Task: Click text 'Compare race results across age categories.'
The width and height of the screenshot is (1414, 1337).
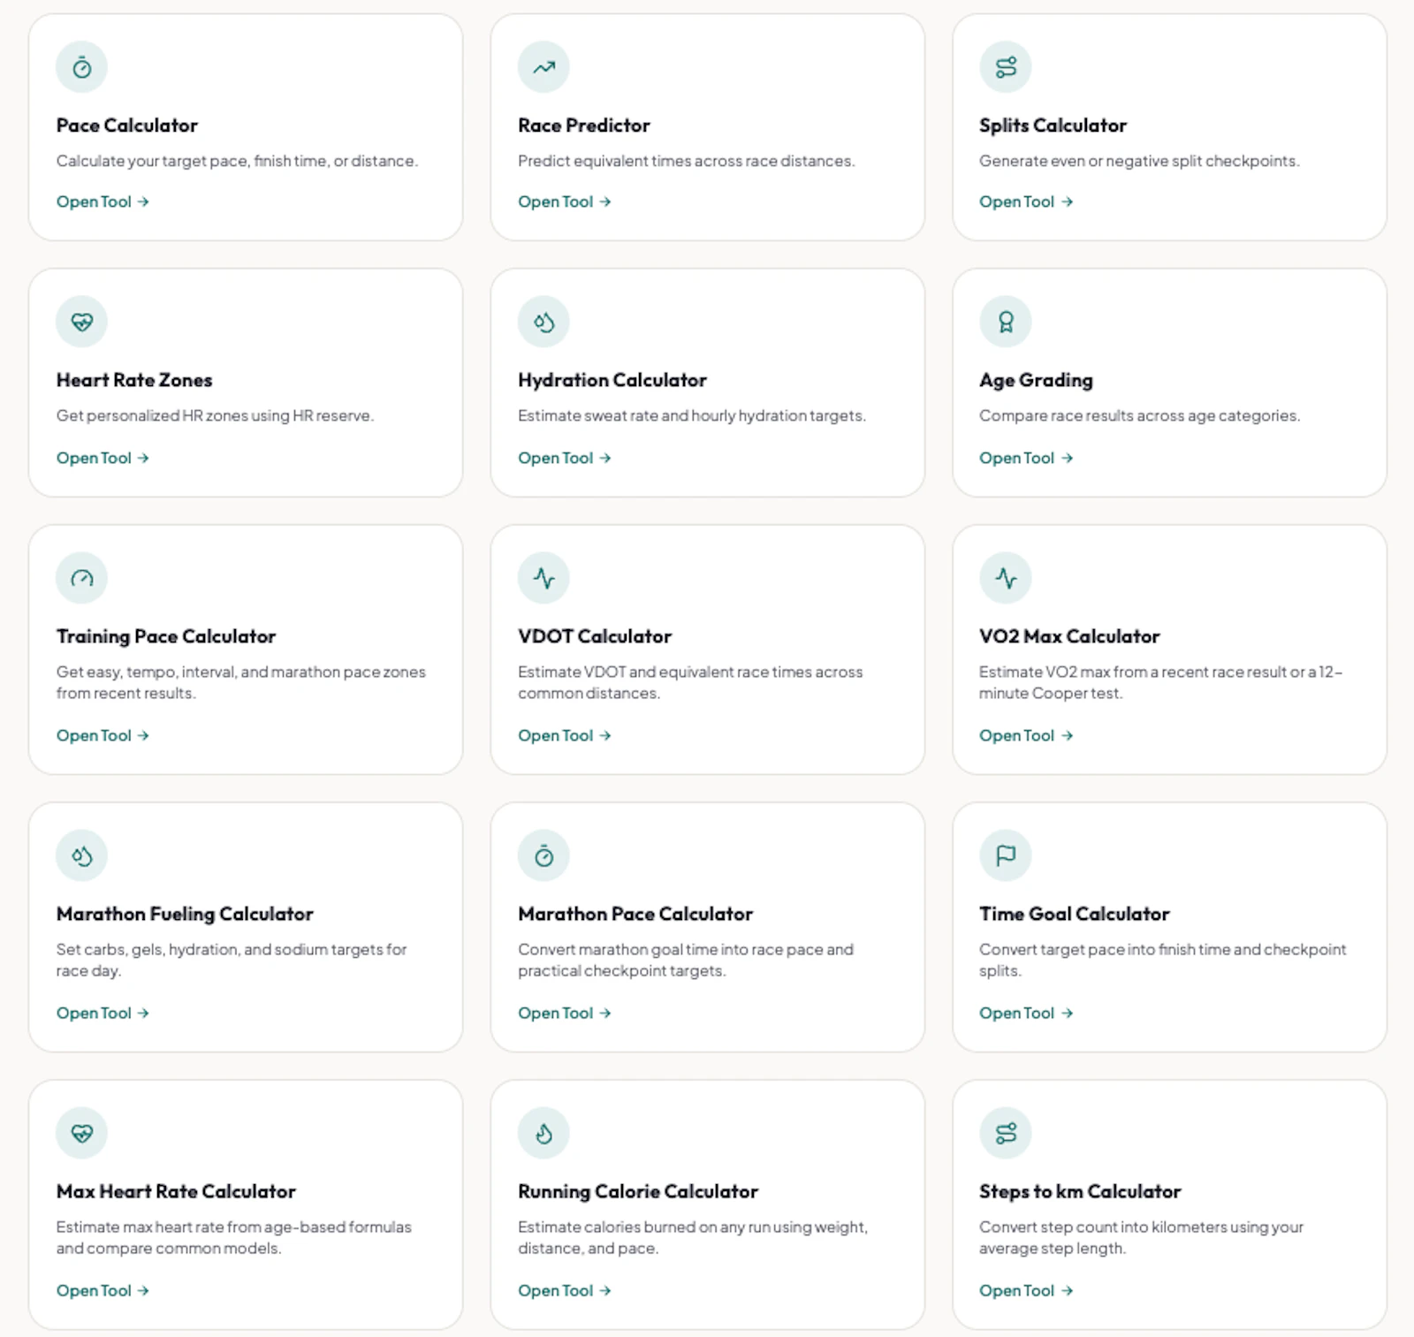Action: [1140, 415]
